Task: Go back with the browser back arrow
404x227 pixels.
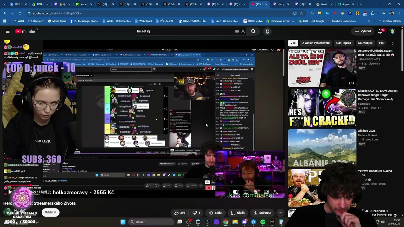Action: pos(5,13)
